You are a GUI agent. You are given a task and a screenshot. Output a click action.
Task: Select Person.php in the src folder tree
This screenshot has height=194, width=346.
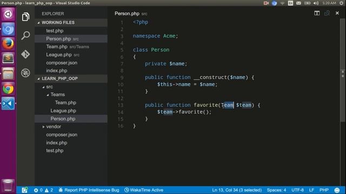tap(71, 119)
